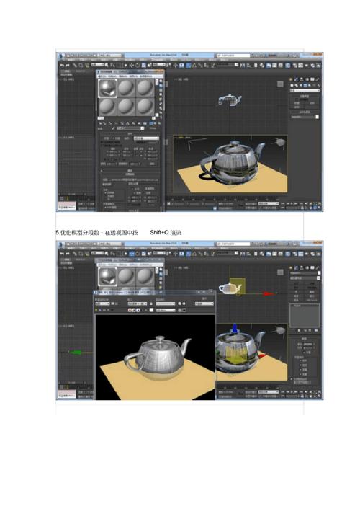
Task: Click Go to Parent in Material Editor toolbar
Action: coord(155,123)
